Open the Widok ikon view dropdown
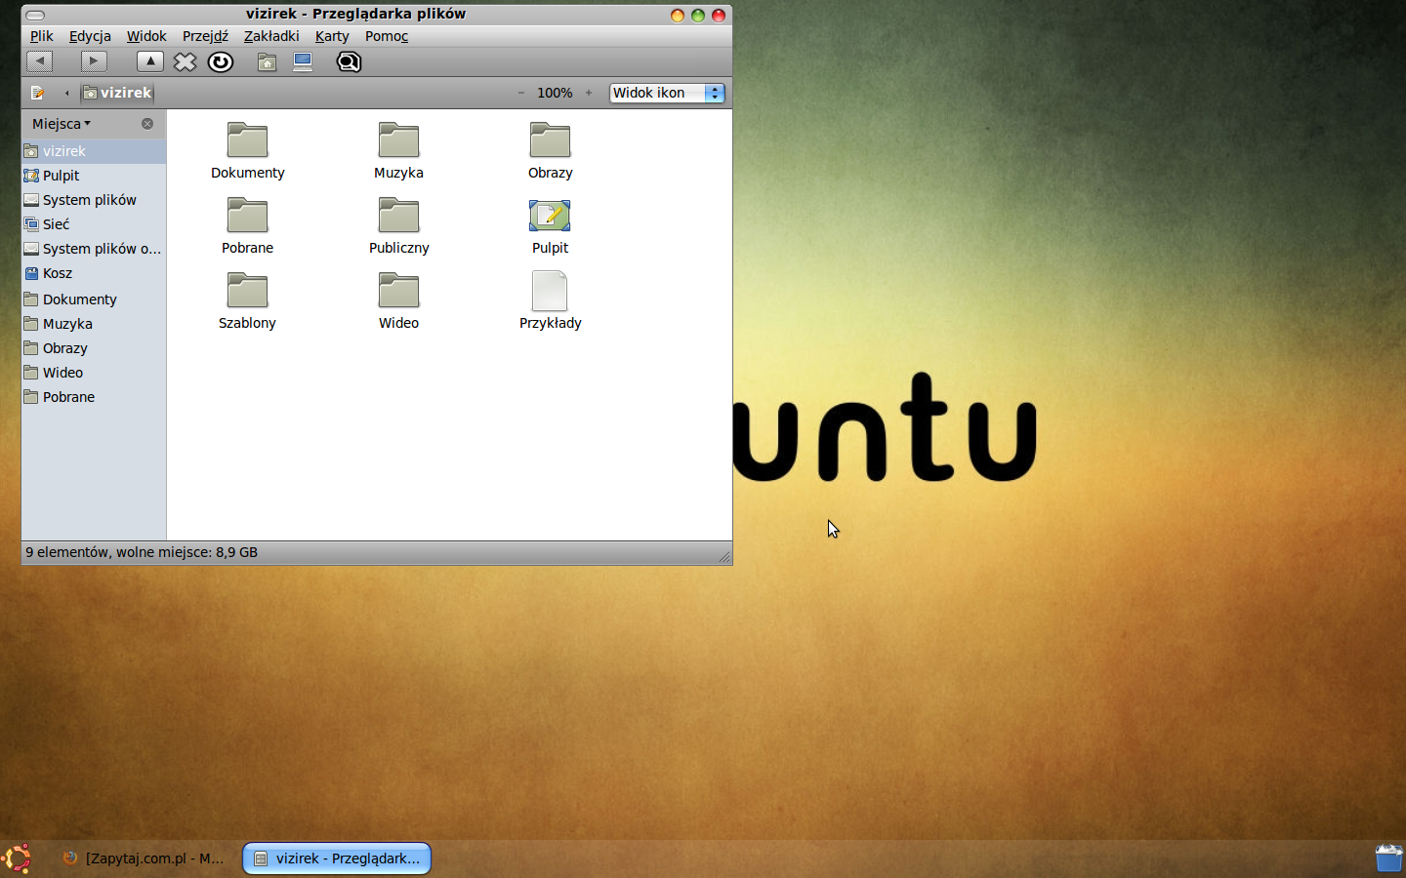Screen dimensions: 1406x878 [x=667, y=93]
